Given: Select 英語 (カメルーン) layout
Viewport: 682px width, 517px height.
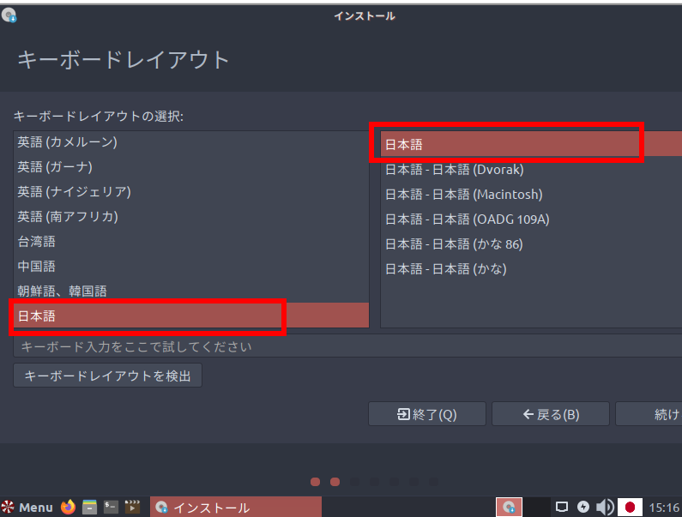Looking at the screenshot, I should (191, 142).
